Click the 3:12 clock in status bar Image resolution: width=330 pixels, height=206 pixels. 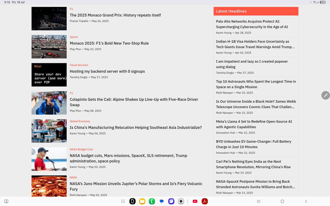click(x=7, y=2)
